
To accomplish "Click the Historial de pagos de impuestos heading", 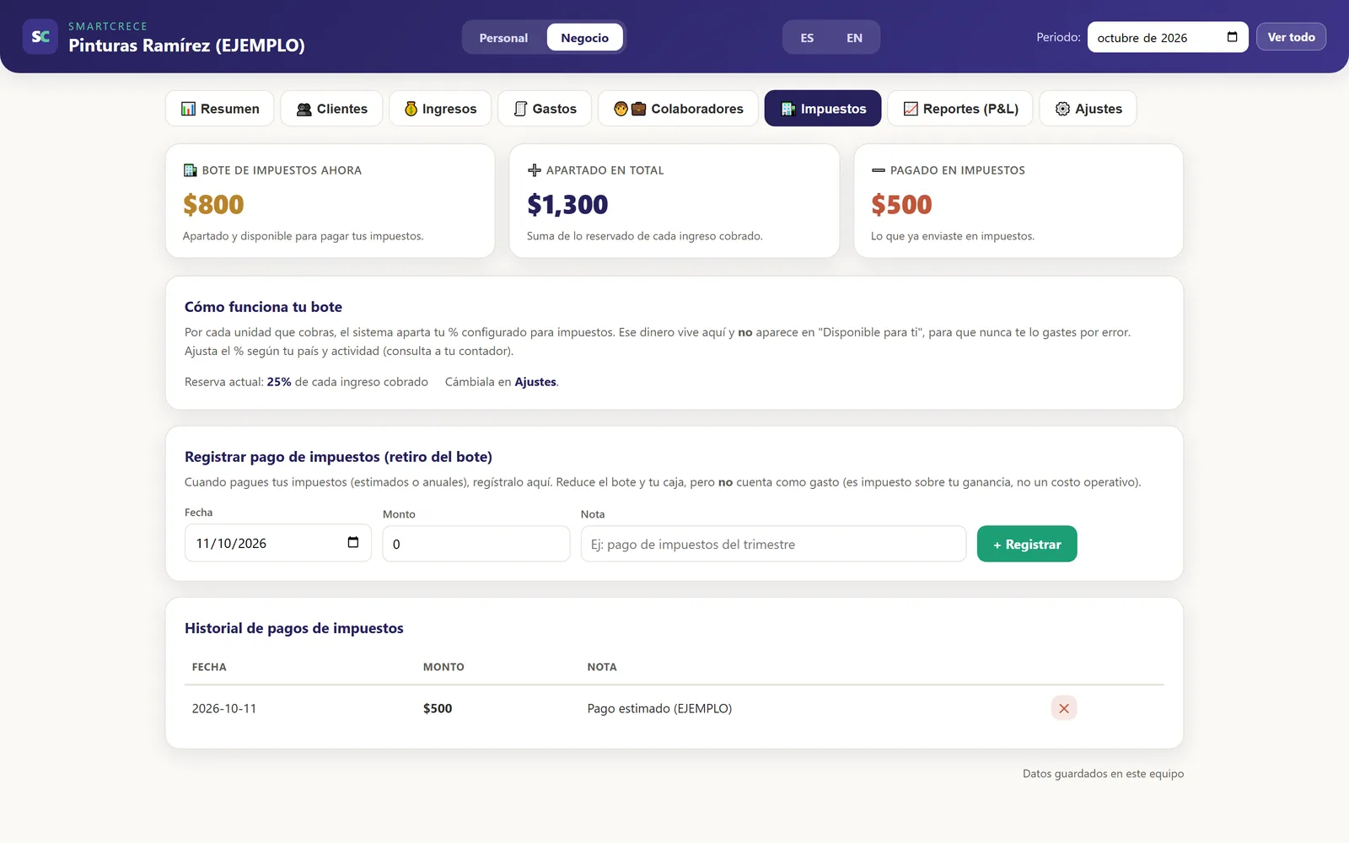I will (294, 628).
